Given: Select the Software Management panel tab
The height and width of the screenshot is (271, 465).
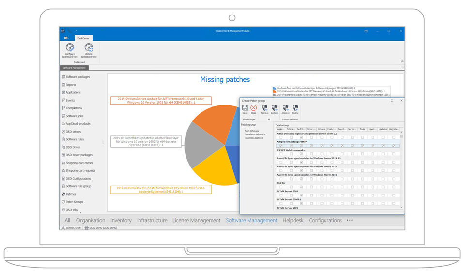Looking at the screenshot, I should pyautogui.click(x=74, y=68).
